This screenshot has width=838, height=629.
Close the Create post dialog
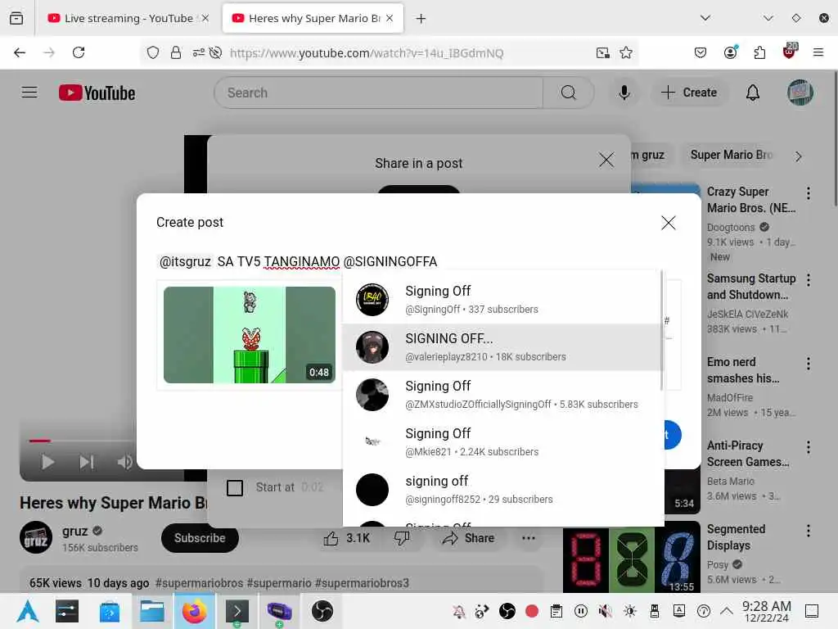point(668,223)
